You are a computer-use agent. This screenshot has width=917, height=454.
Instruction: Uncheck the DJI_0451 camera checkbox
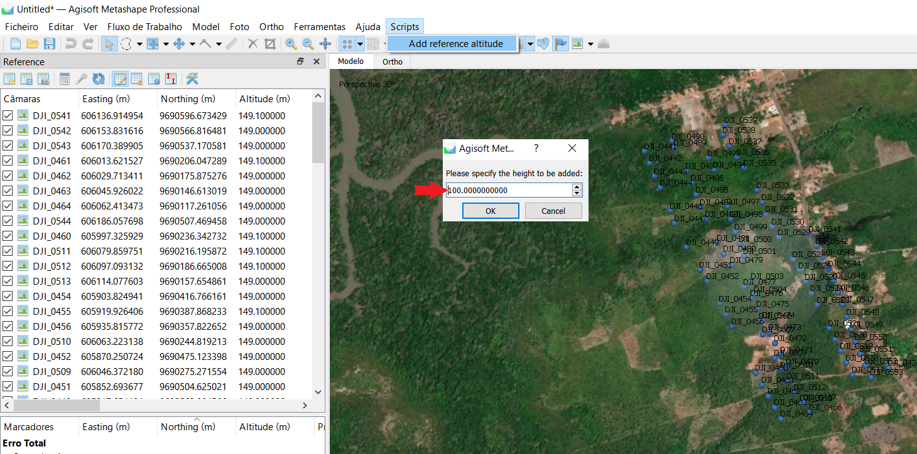pyautogui.click(x=8, y=386)
